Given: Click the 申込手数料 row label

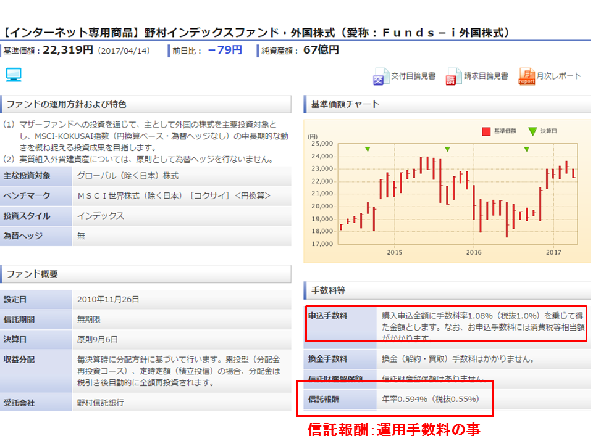Looking at the screenshot, I should point(327,316).
